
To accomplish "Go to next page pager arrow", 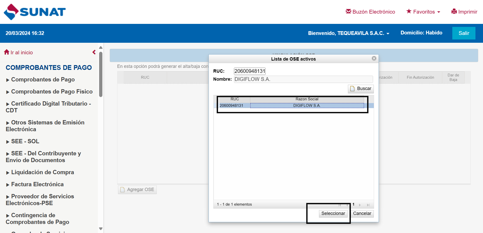I will pos(360,205).
